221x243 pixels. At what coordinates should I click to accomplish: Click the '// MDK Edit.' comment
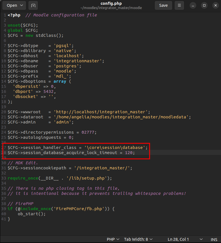coord(23,163)
